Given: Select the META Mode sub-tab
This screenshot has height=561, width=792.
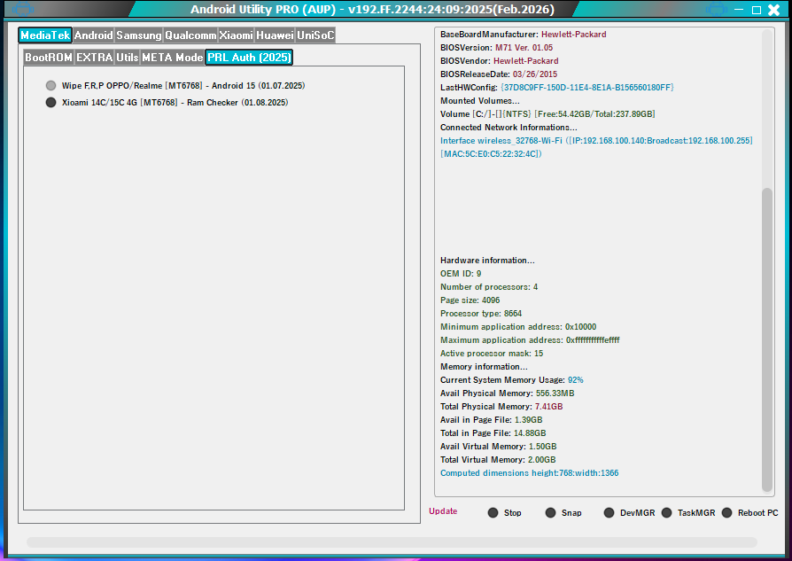Looking at the screenshot, I should 173,58.
